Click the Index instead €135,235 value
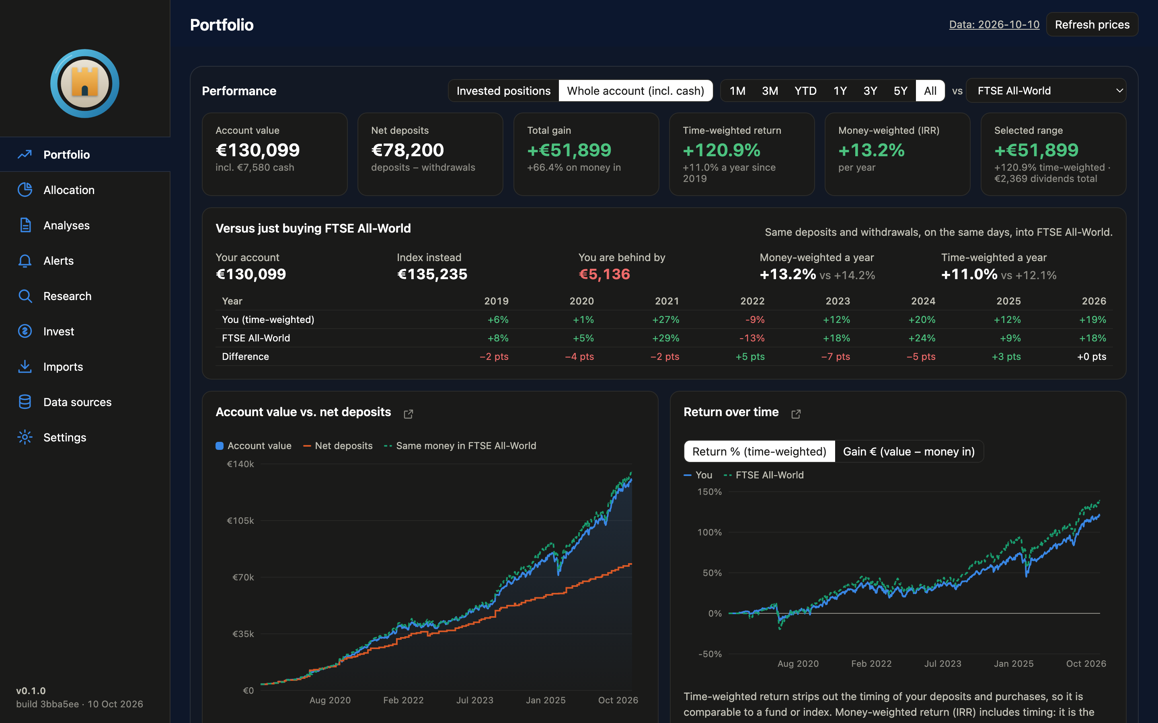1158x723 pixels. point(432,274)
